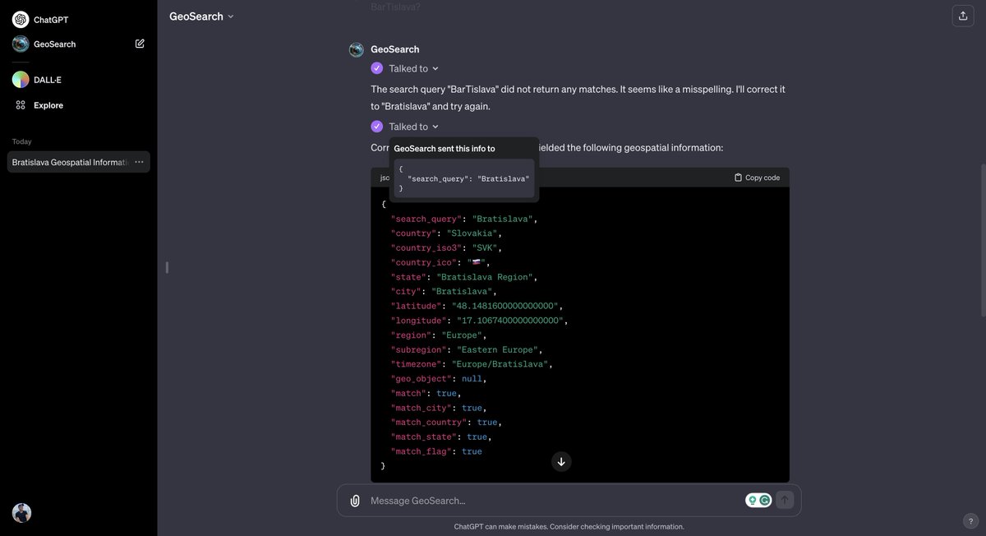Open options for Bratislava chat (three dots)
The image size is (986, 536).
pos(139,162)
